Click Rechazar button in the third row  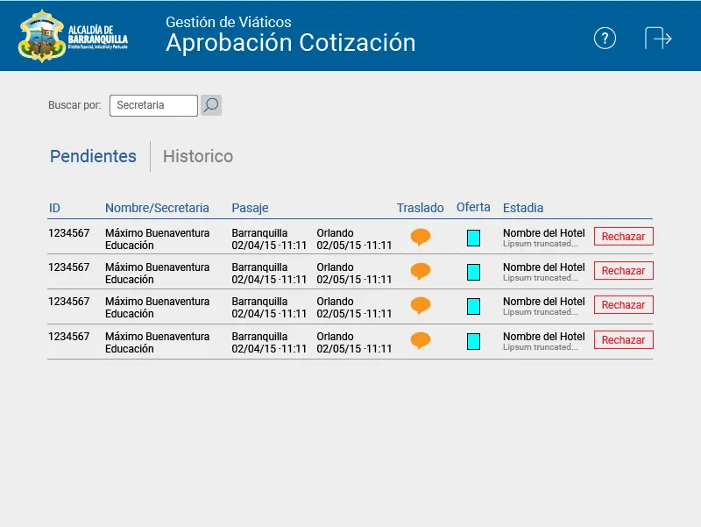[624, 304]
